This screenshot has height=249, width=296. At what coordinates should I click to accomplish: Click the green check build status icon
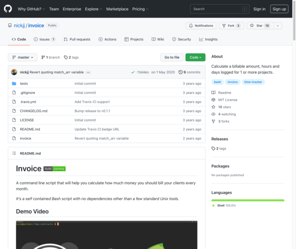(x=133, y=72)
